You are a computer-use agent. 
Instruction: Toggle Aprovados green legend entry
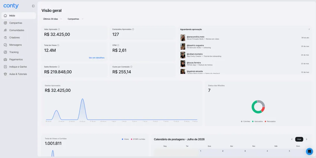(257, 122)
